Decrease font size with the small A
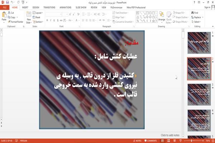215x143 pixels. tap(73, 14)
